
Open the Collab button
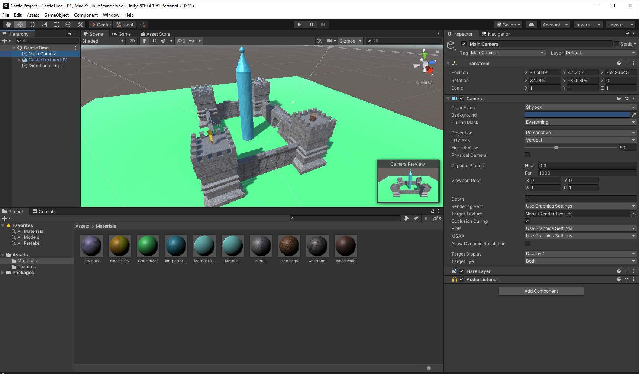click(509, 25)
